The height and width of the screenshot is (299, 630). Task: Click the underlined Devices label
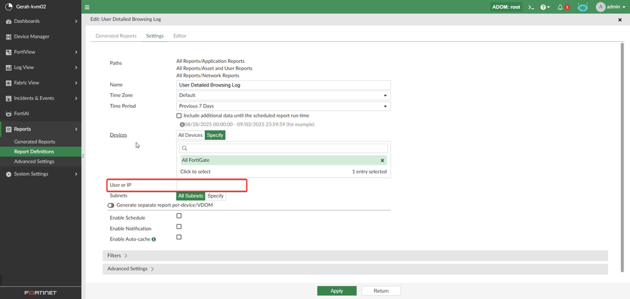point(118,135)
